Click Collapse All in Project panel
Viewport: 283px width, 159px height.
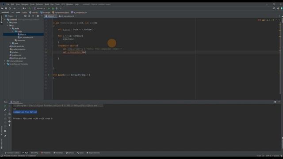coord(33,16)
